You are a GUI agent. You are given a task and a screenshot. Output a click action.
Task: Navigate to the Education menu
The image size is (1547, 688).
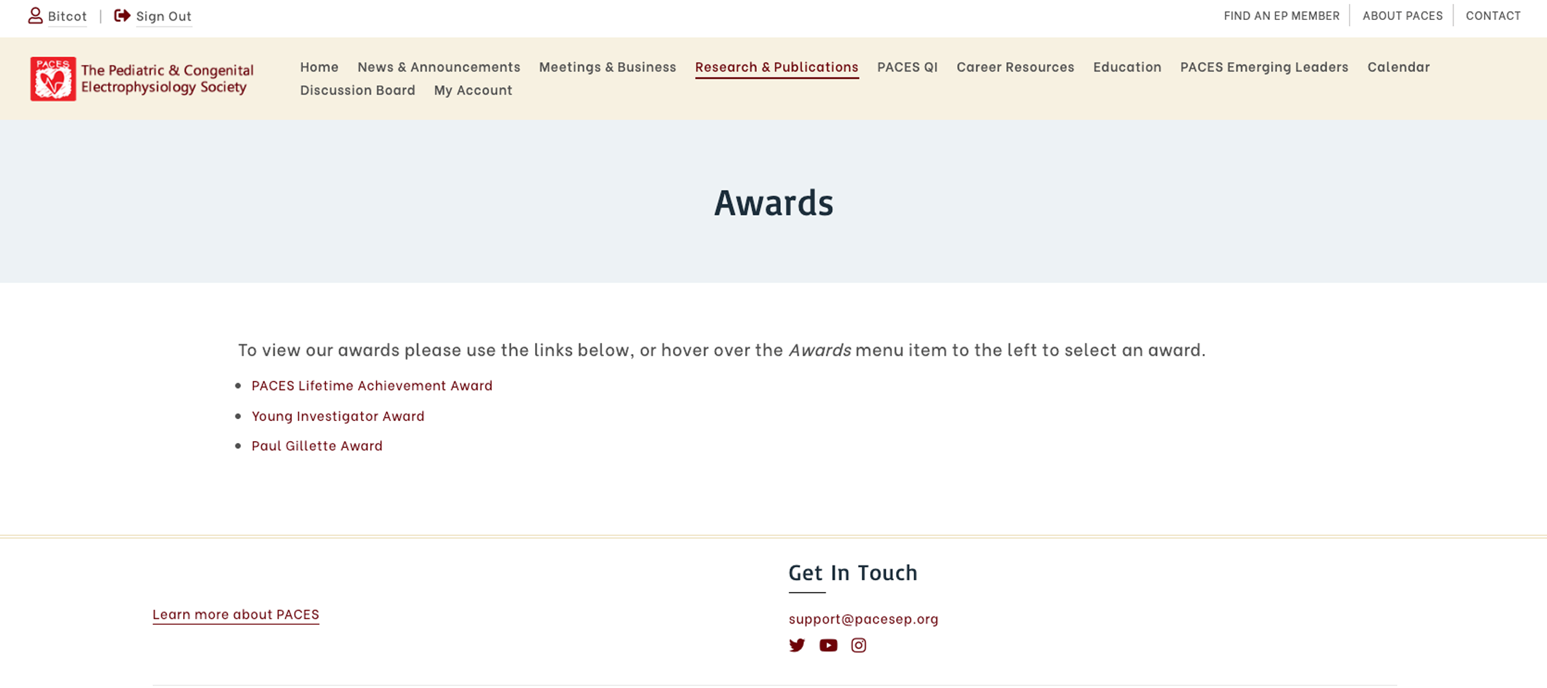click(x=1127, y=67)
